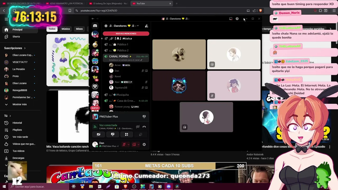Open YouTube Historial
The height and width of the screenshot is (190, 338).
click(21, 123)
